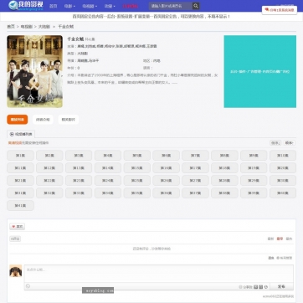Play episode 17
The width and height of the screenshot is (303, 303).
pyautogui.click(x=195, y=168)
